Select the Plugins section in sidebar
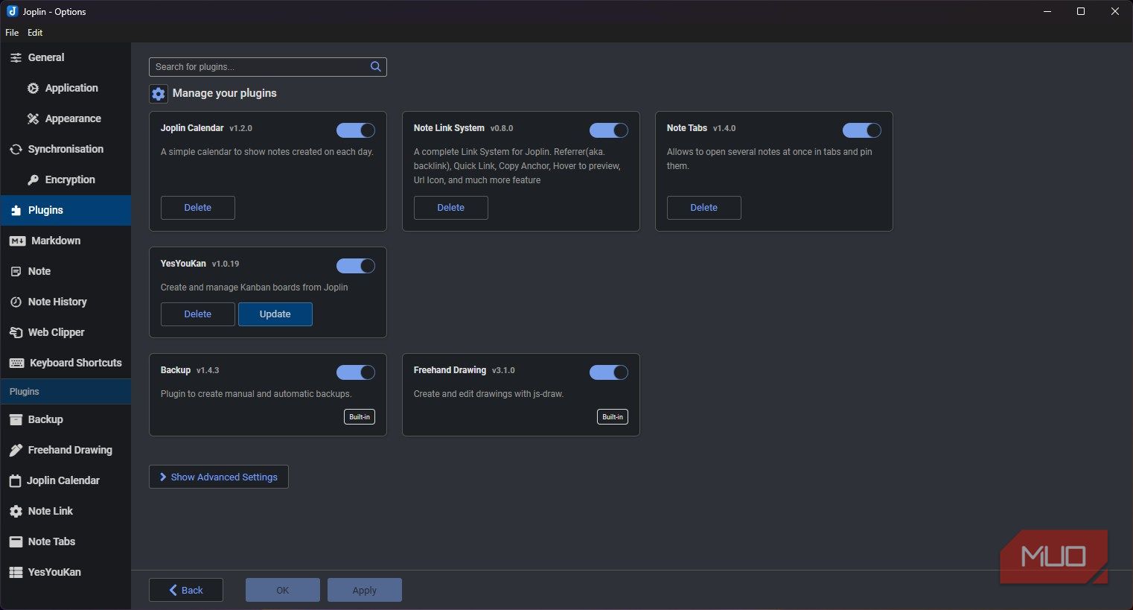The height and width of the screenshot is (610, 1133). (66, 210)
